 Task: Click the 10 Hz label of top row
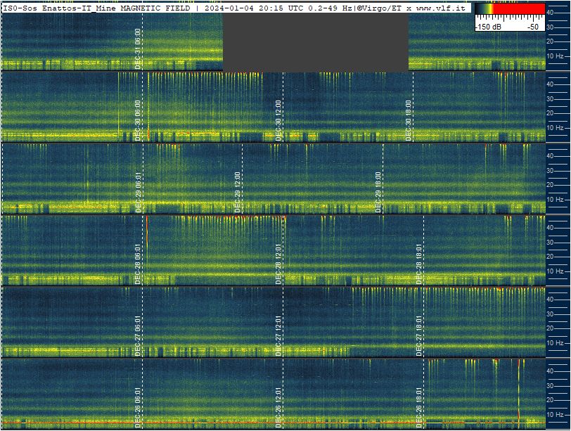555,56
